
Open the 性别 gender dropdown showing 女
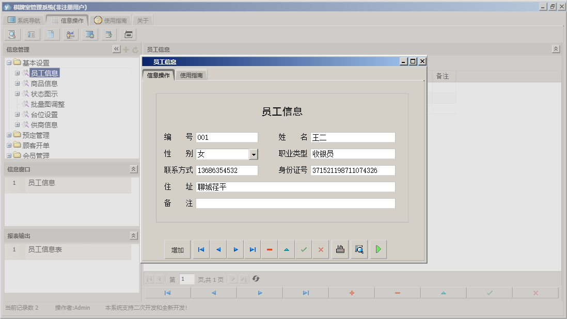pyautogui.click(x=253, y=154)
